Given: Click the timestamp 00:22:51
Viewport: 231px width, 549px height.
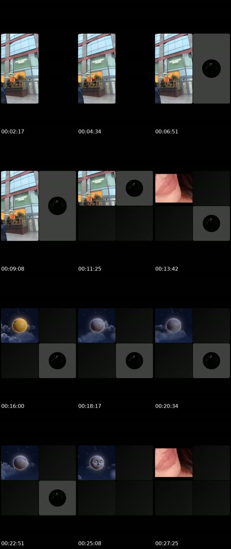Looking at the screenshot, I should pyautogui.click(x=13, y=543).
